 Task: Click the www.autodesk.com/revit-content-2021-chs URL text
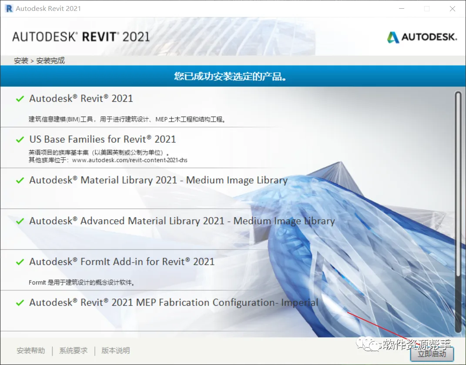point(130,160)
